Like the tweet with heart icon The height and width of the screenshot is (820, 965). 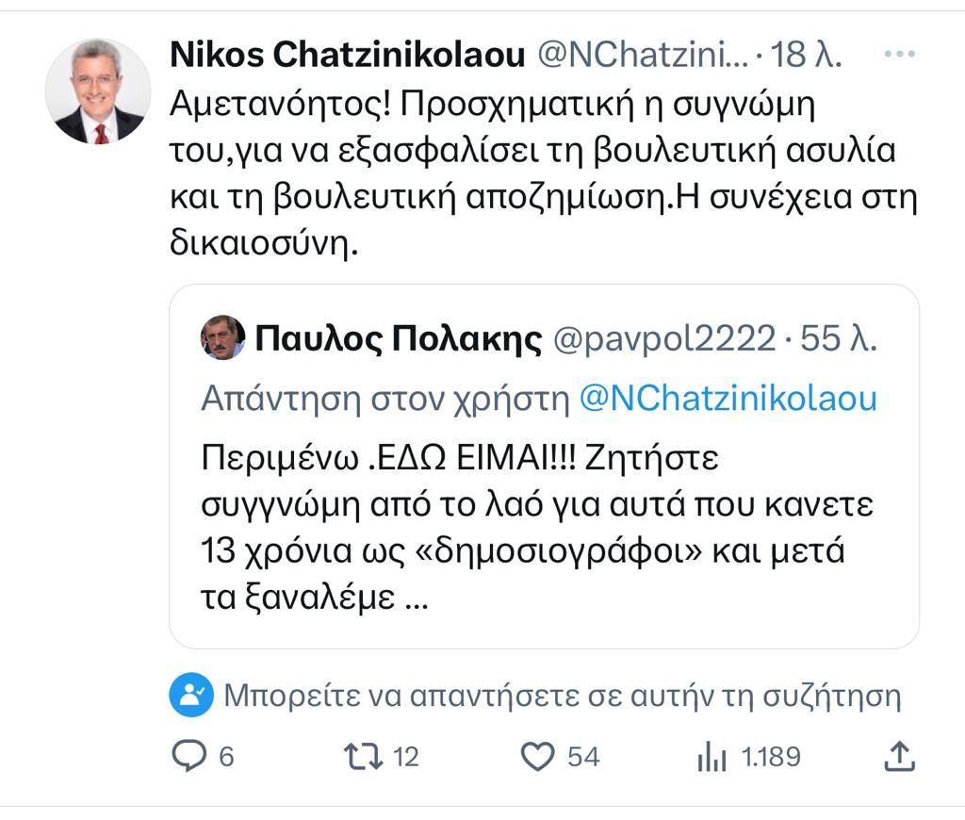pos(538,755)
